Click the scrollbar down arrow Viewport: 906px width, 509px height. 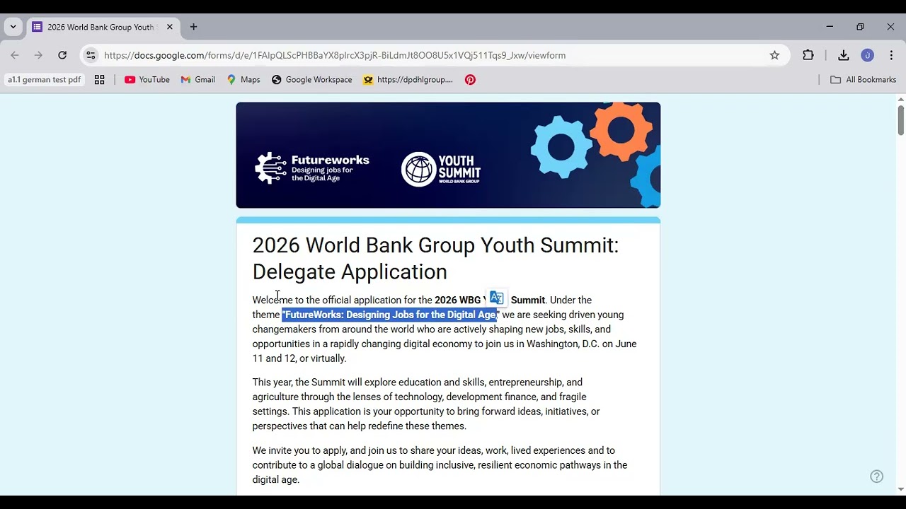click(900, 489)
